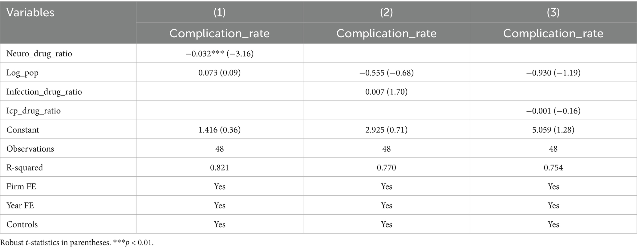Viewport: 637px width, 250px height.
Task: Select the 0.073 (0.09) cell
Action: pos(219,73)
